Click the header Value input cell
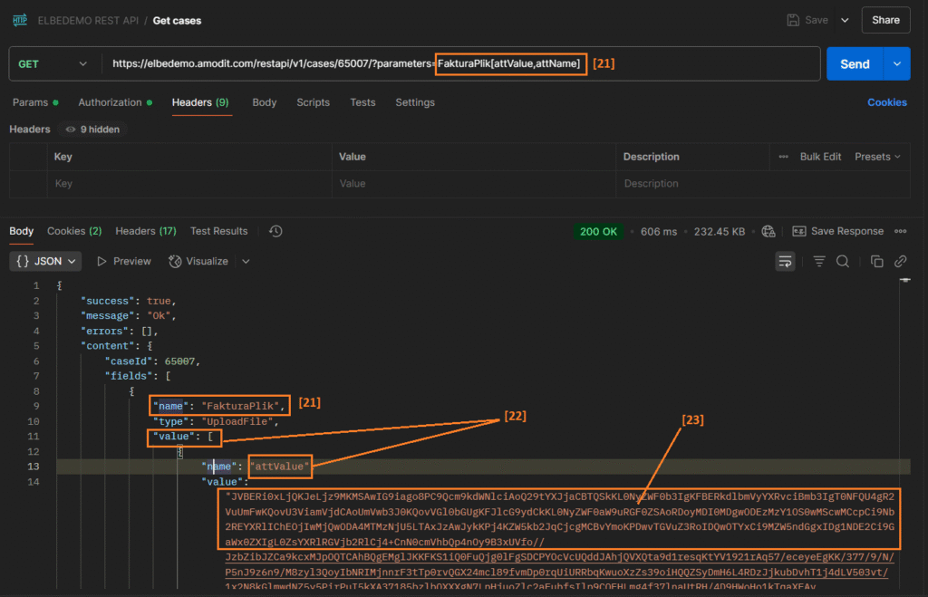The height and width of the screenshot is (597, 928). click(x=473, y=183)
